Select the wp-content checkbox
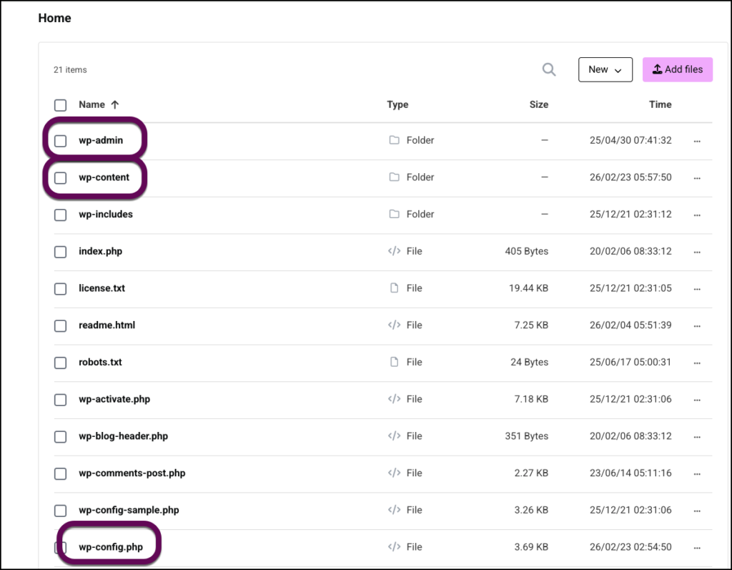The image size is (732, 570). [60, 177]
